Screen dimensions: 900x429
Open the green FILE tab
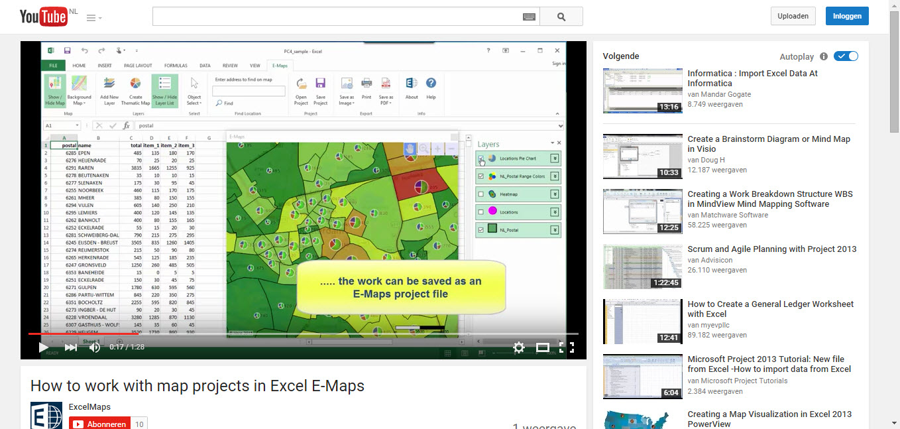point(53,66)
